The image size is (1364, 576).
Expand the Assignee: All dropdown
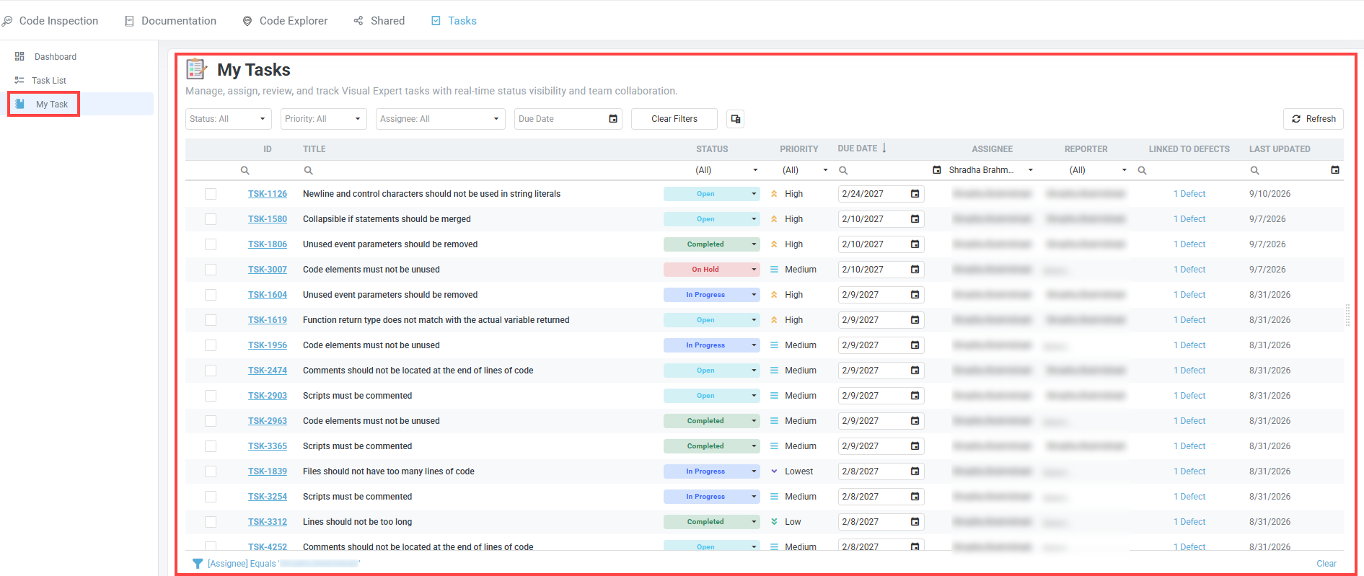(x=441, y=119)
